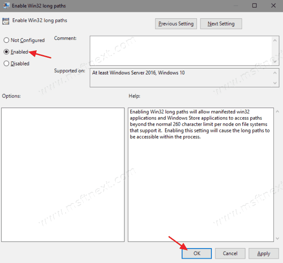Select the Not Configured radio button
Screen dimensions: 283x263
tap(7, 40)
